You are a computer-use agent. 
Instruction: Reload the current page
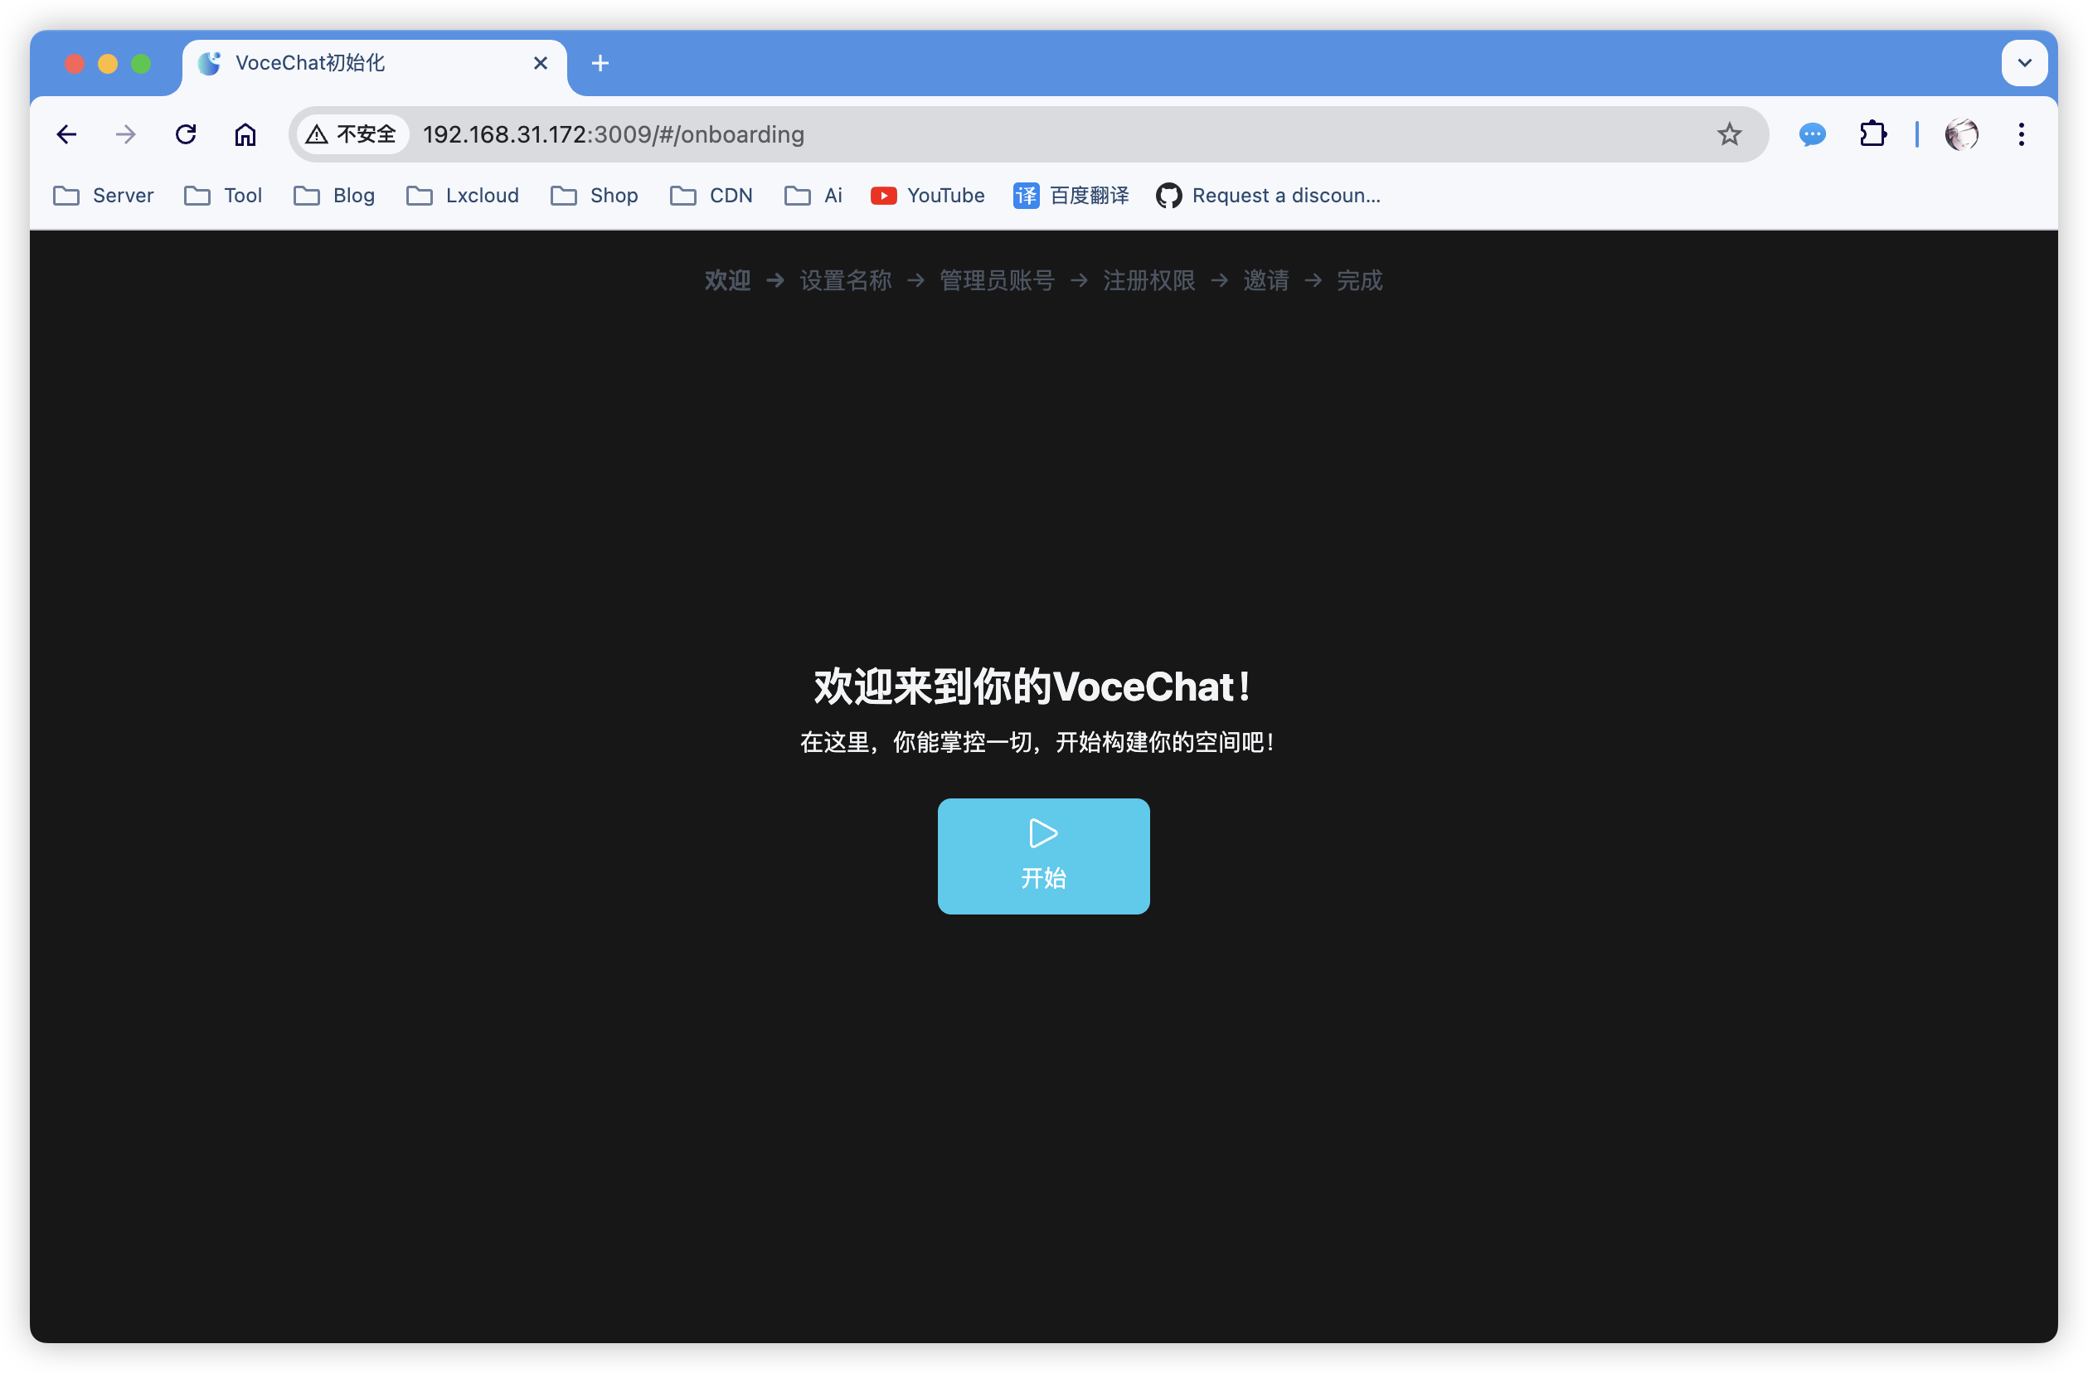(185, 134)
